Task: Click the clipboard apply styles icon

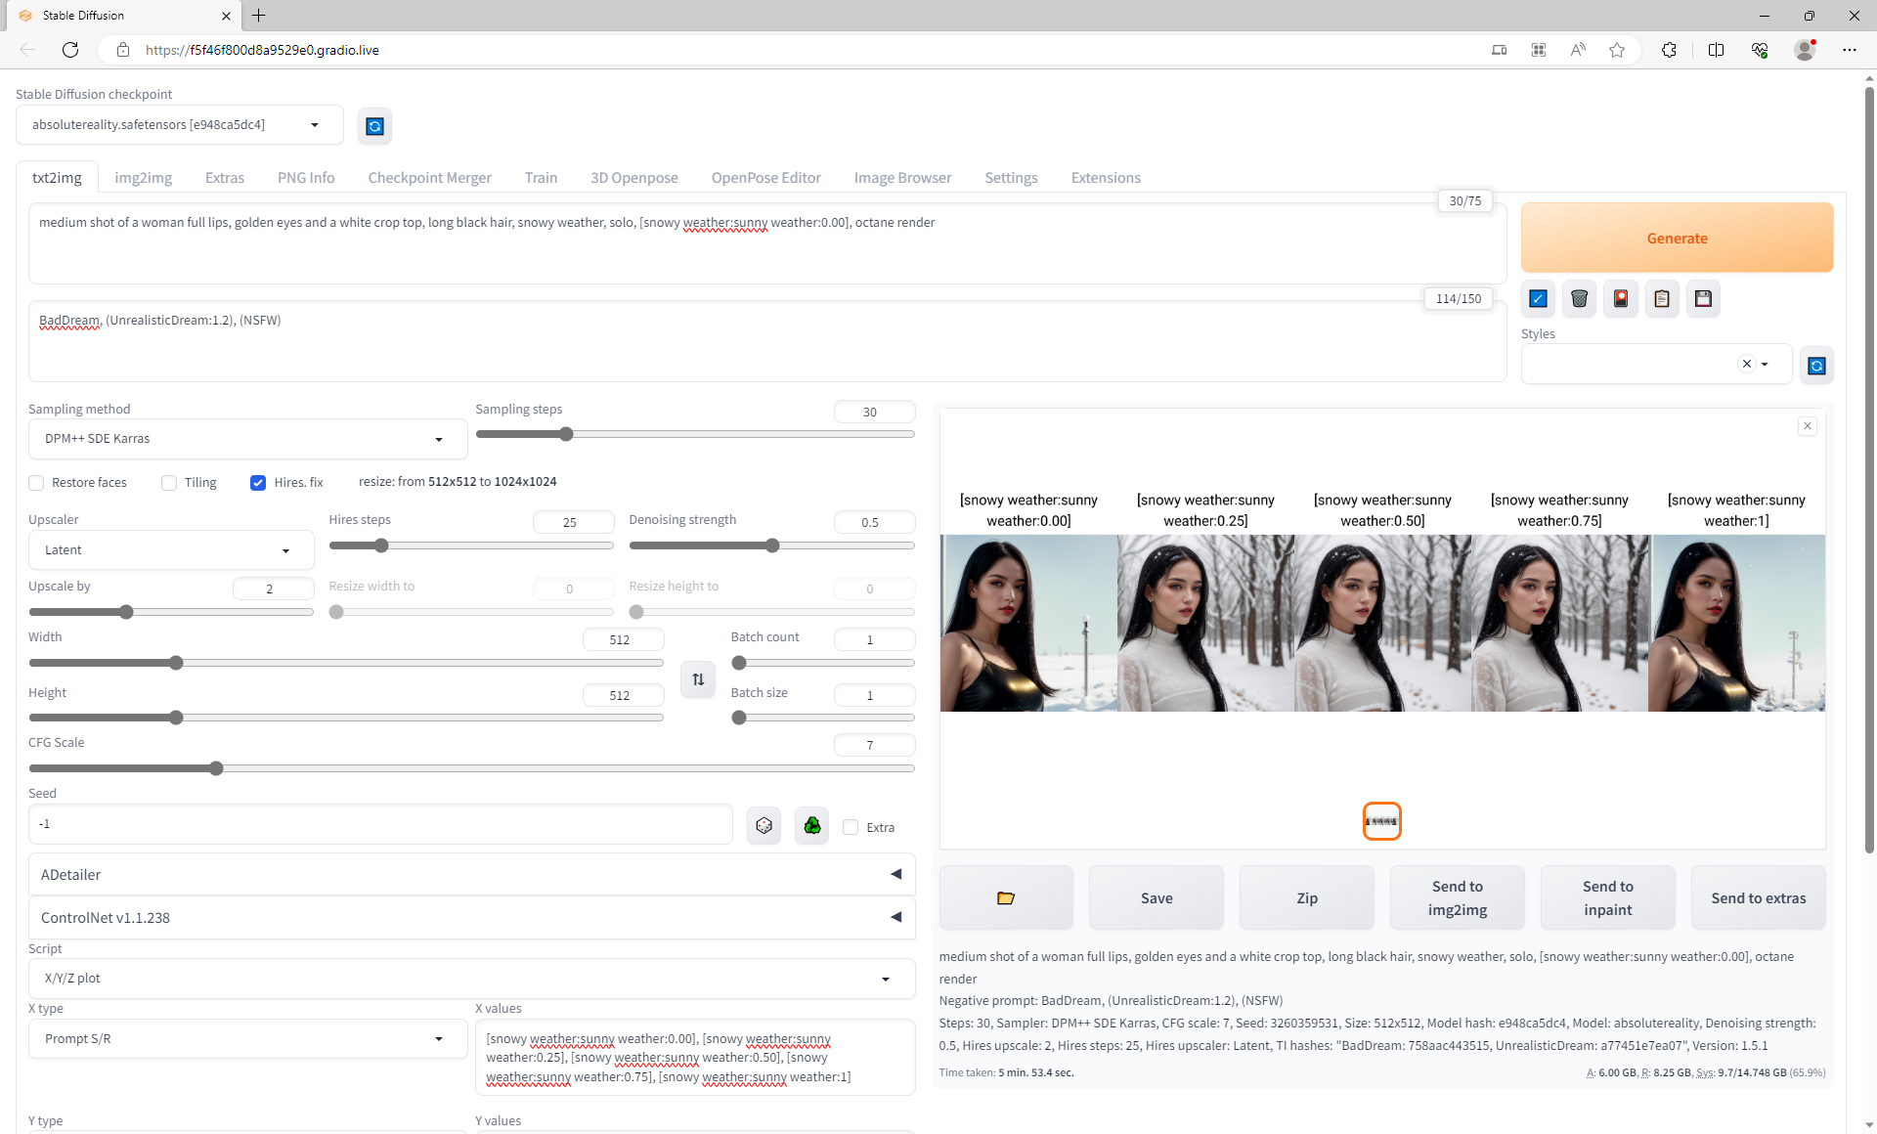Action: pyautogui.click(x=1662, y=299)
